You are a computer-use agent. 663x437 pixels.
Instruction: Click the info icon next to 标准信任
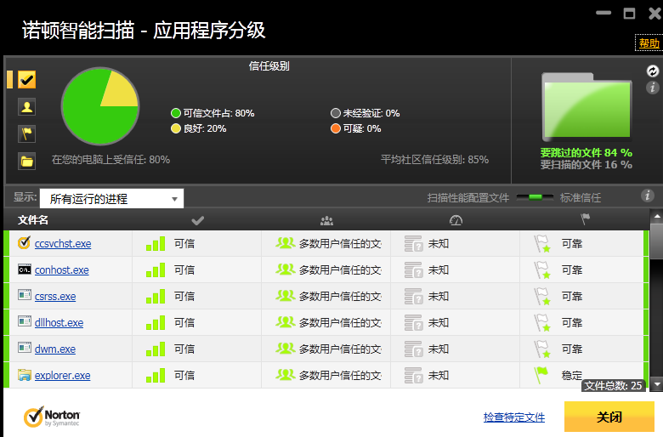[x=647, y=196]
